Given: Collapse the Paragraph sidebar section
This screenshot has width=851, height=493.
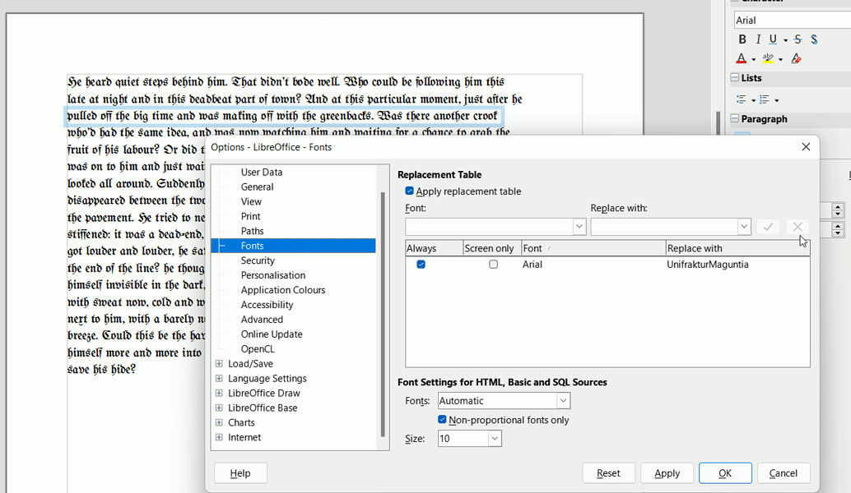Looking at the screenshot, I should (734, 118).
